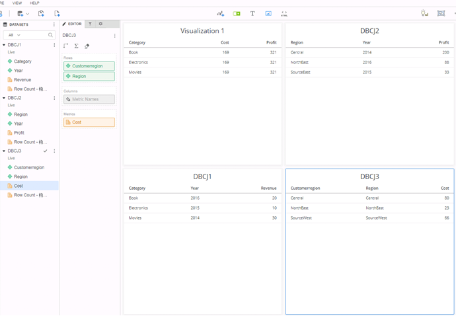456x316 pixels.
Task: Collapse the DBCJ1 dataset tree
Action: pyautogui.click(x=4, y=45)
